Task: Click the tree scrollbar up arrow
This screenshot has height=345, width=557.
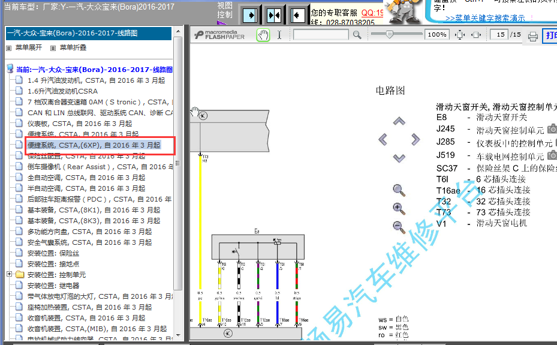Action: [x=178, y=31]
